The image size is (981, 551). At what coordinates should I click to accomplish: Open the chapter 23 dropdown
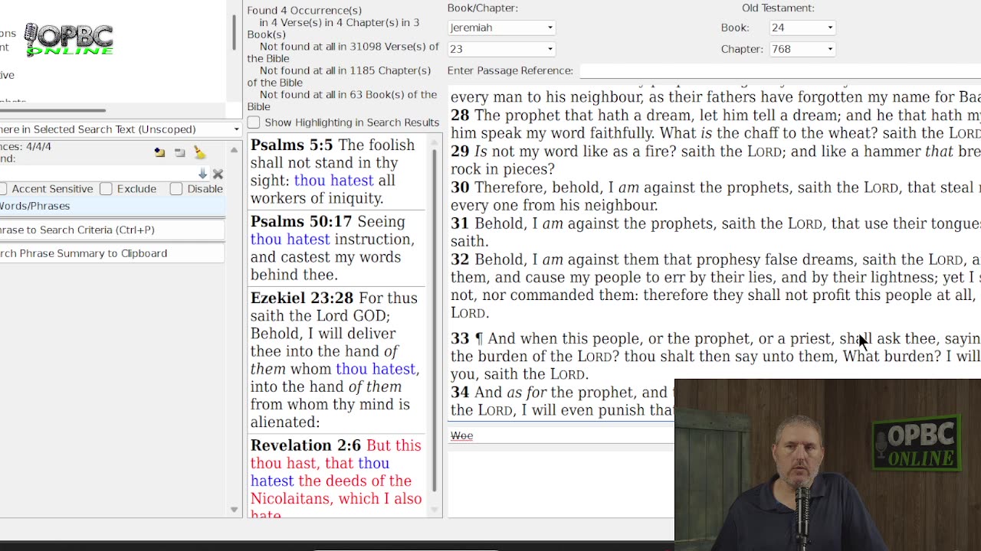501,49
